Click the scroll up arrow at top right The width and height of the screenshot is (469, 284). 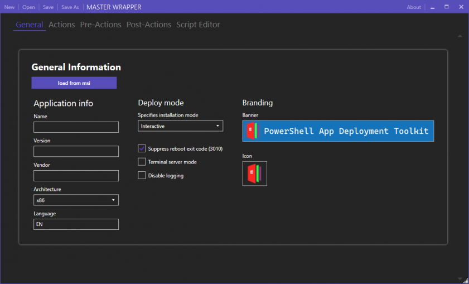click(x=460, y=36)
